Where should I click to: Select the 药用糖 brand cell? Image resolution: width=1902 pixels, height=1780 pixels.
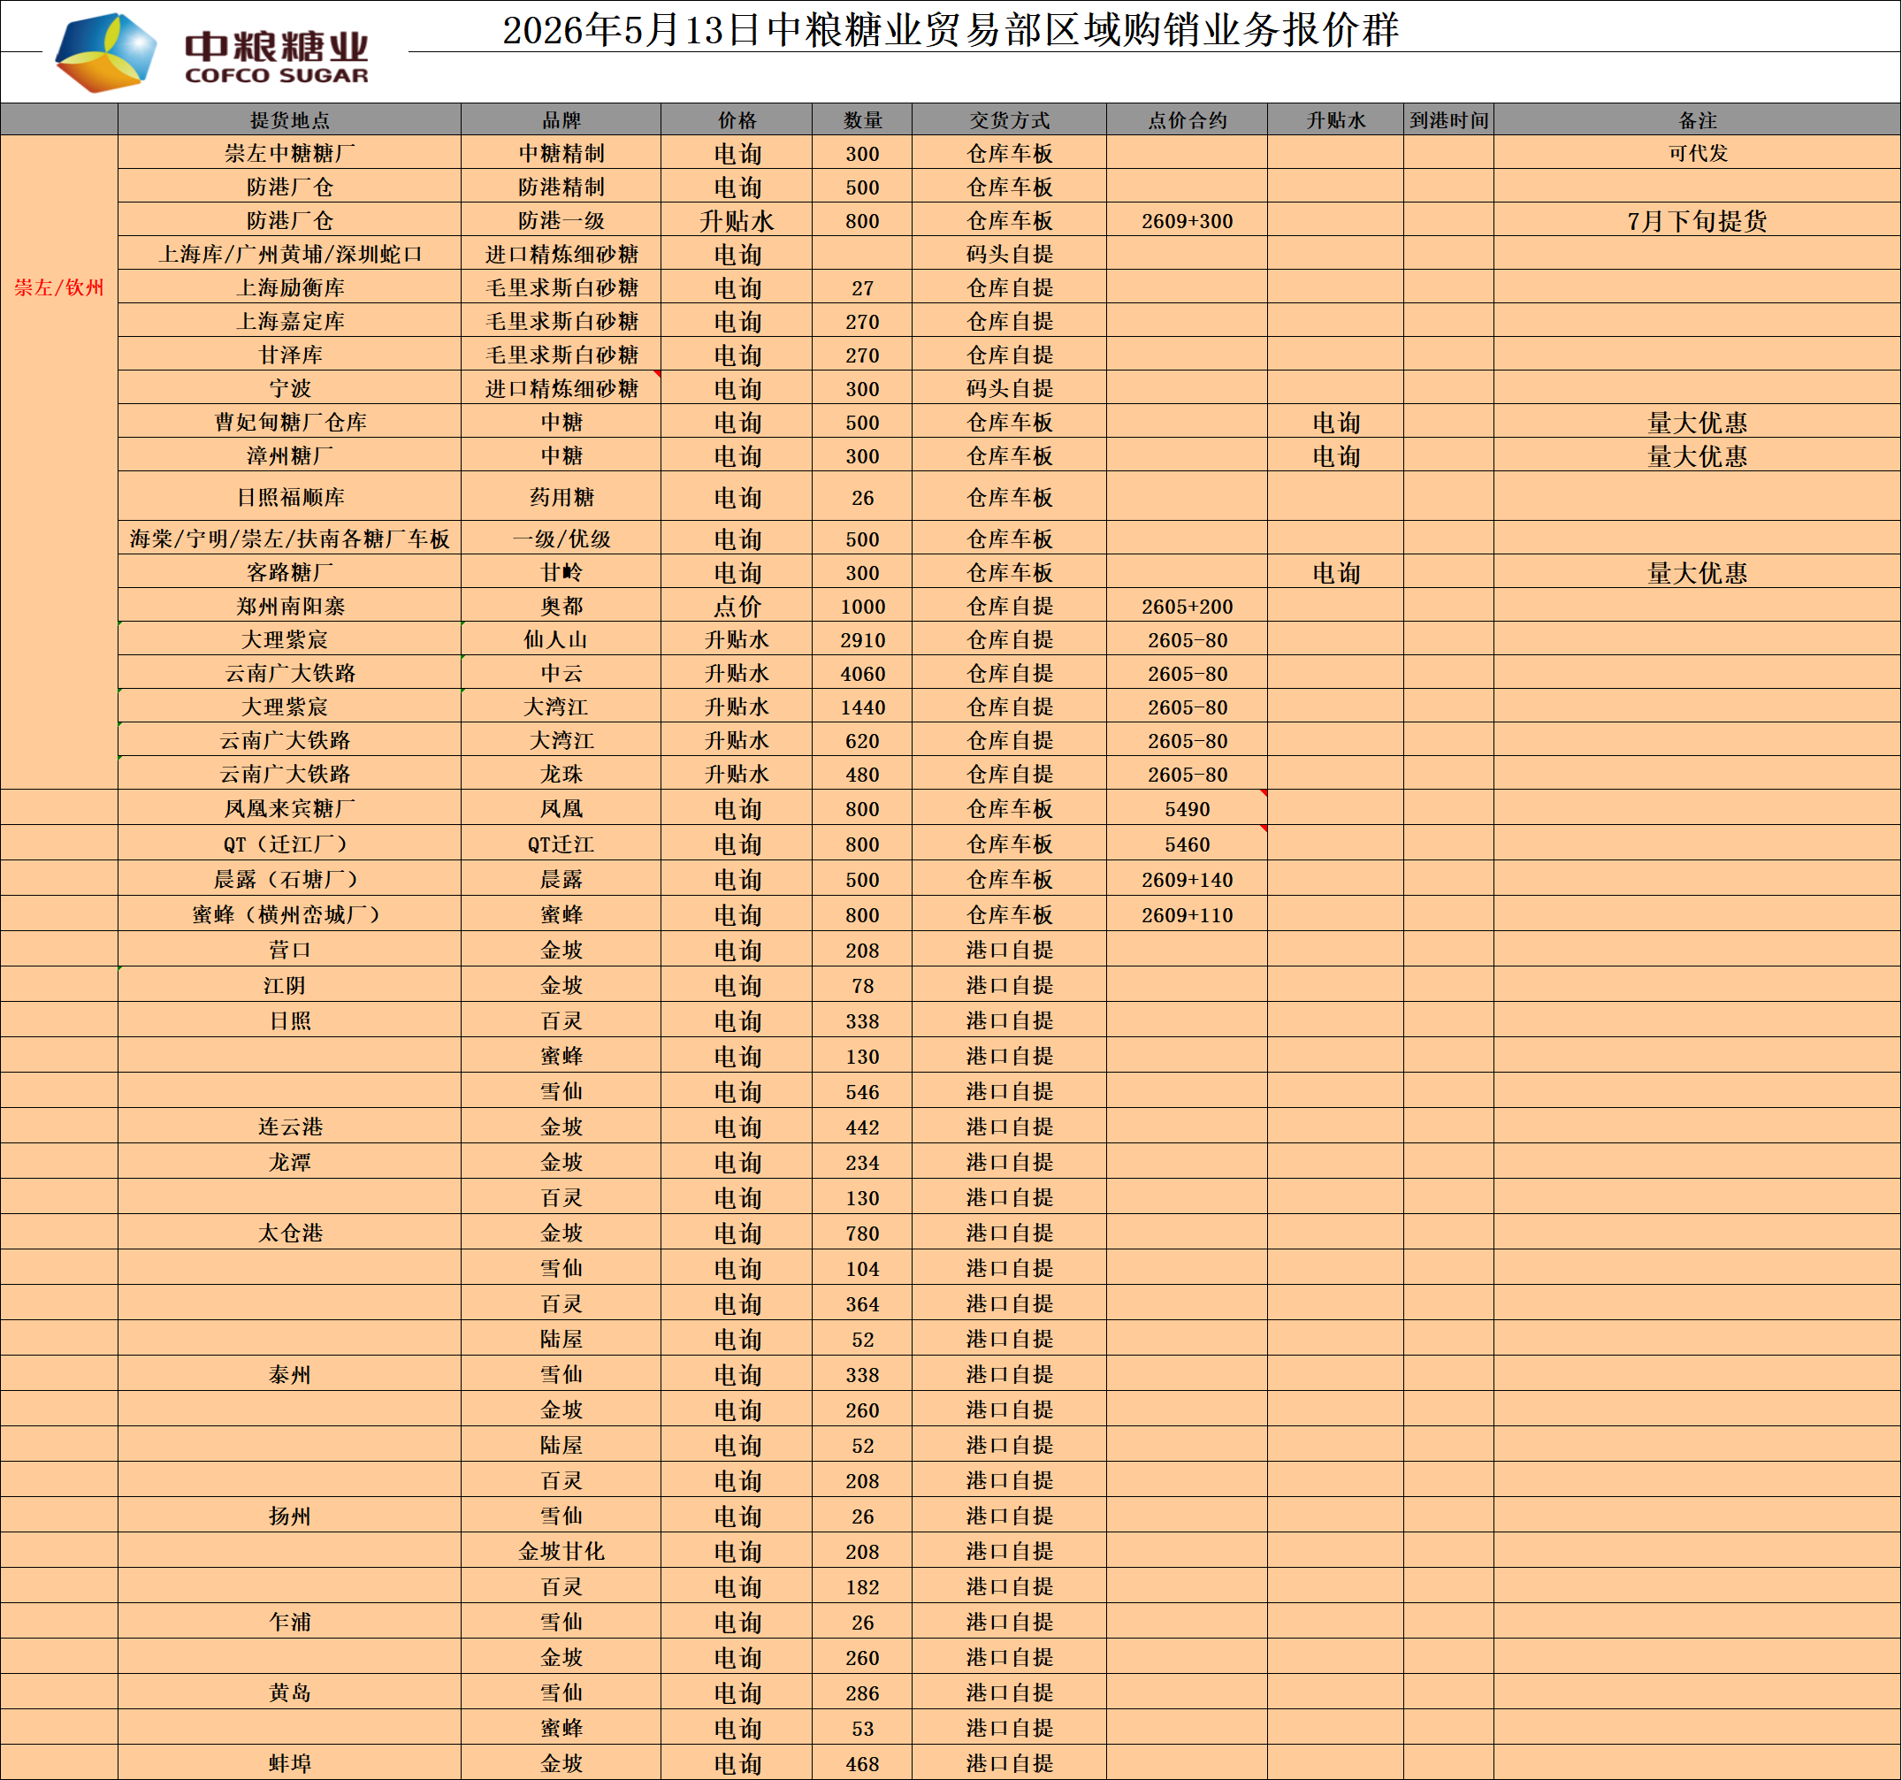tap(561, 497)
